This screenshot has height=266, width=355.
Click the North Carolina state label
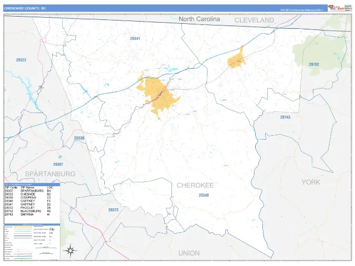tap(199, 19)
